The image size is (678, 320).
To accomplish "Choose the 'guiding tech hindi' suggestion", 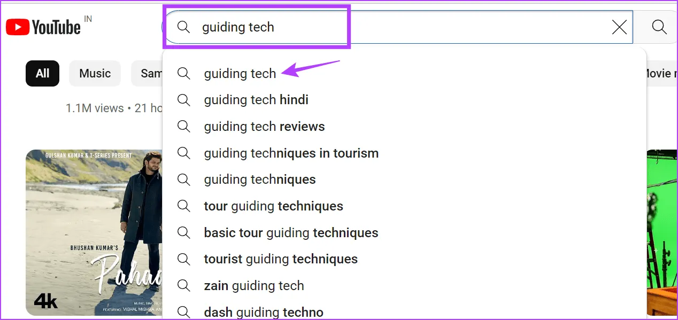I will coord(256,100).
